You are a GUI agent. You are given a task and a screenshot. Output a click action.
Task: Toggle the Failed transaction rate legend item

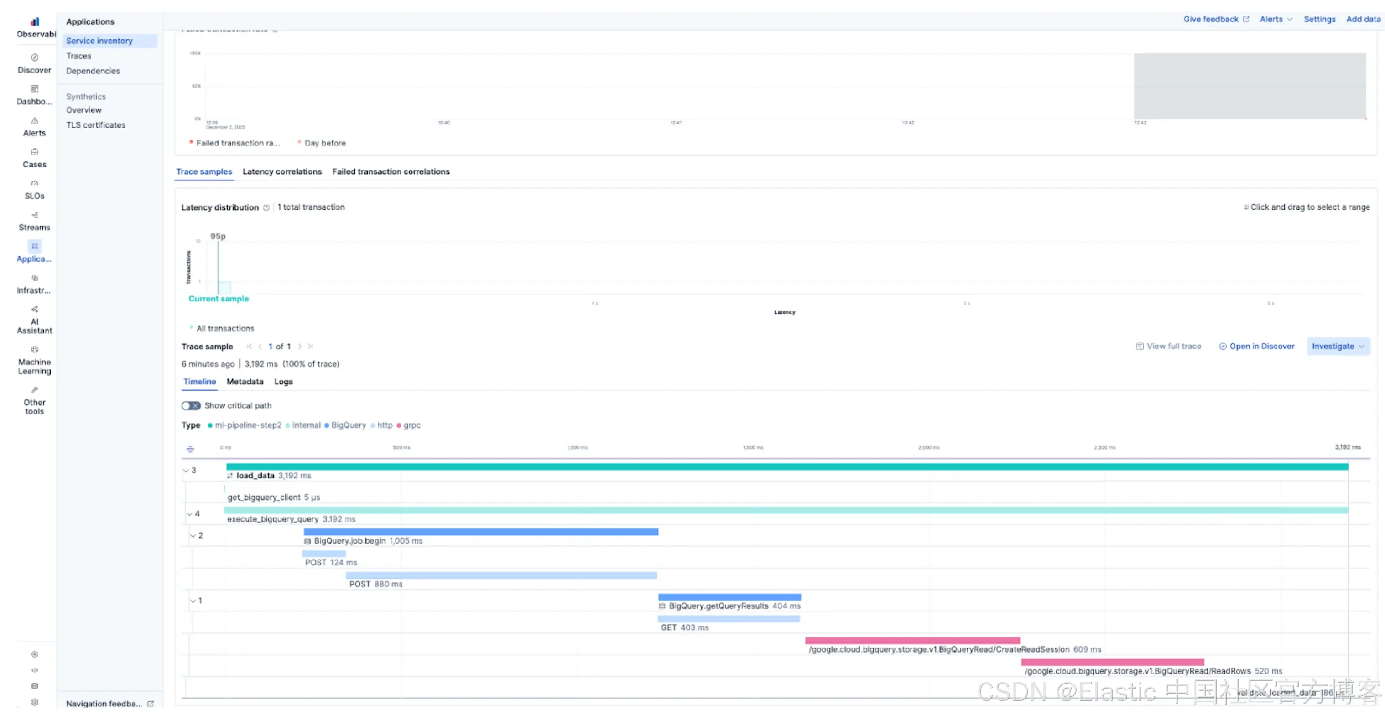pyautogui.click(x=237, y=143)
